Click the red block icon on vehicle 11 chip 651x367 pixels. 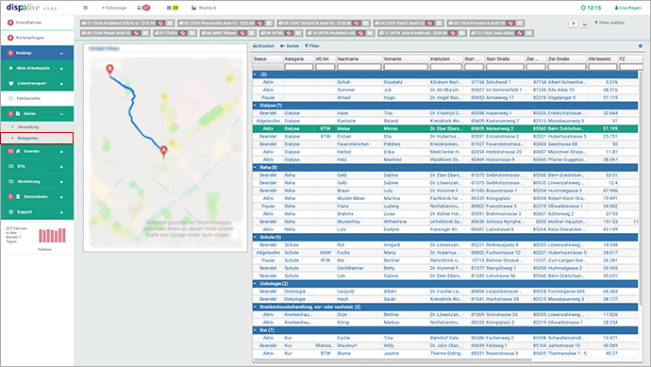coord(453,33)
